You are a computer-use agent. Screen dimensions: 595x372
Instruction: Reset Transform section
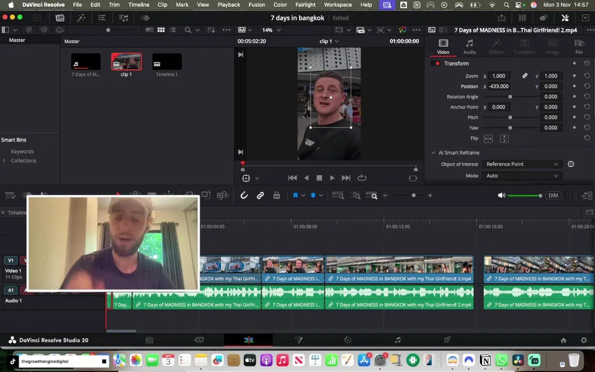pyautogui.click(x=587, y=64)
